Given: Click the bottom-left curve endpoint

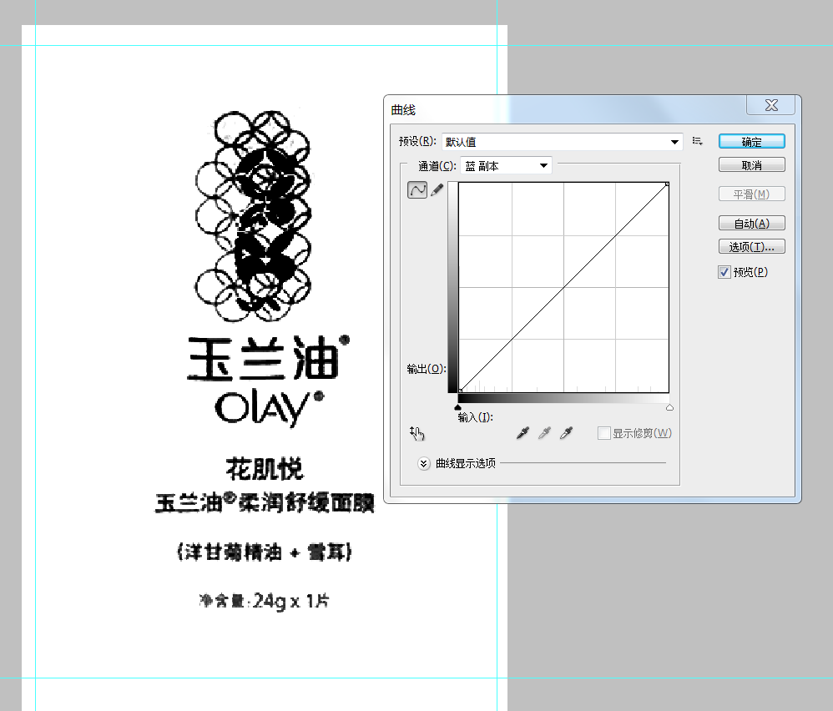Looking at the screenshot, I should click(x=460, y=391).
